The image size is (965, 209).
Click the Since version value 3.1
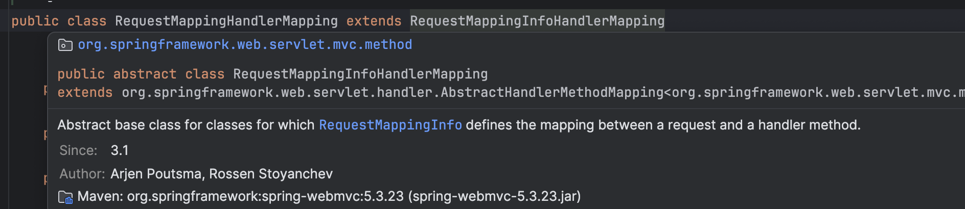pos(120,150)
